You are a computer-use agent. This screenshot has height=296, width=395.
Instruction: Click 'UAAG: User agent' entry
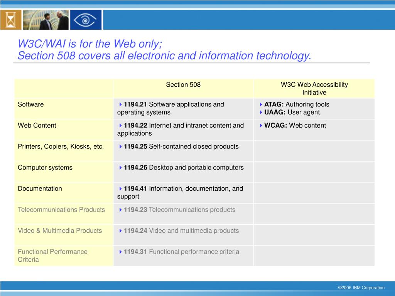coord(292,112)
